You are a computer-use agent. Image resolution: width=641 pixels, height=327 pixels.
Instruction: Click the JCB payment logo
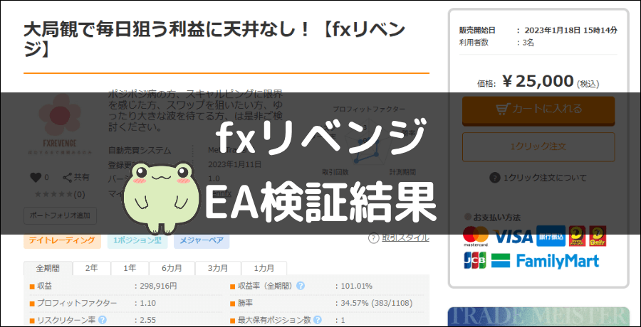(x=474, y=260)
